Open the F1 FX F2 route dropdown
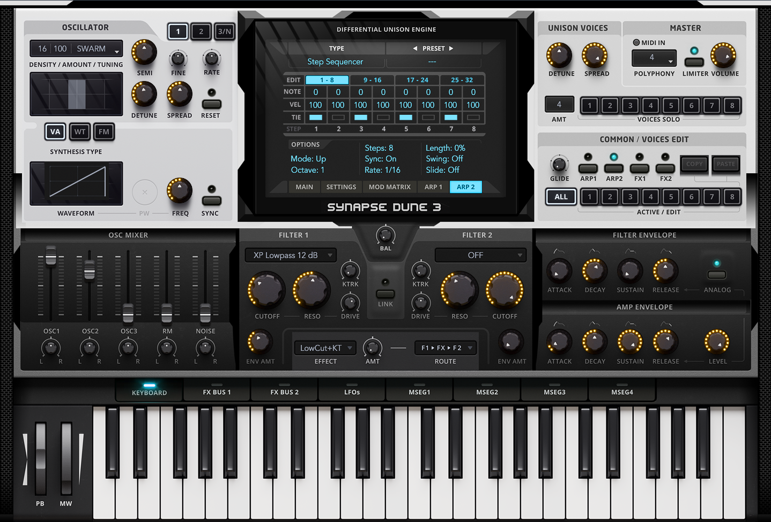 coord(446,348)
